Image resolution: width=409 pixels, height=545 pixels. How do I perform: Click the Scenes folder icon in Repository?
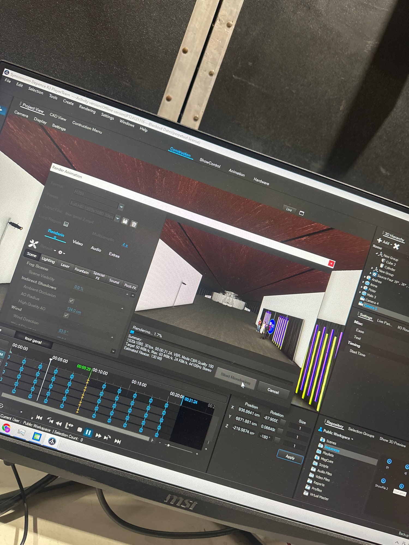pyautogui.click(x=322, y=439)
